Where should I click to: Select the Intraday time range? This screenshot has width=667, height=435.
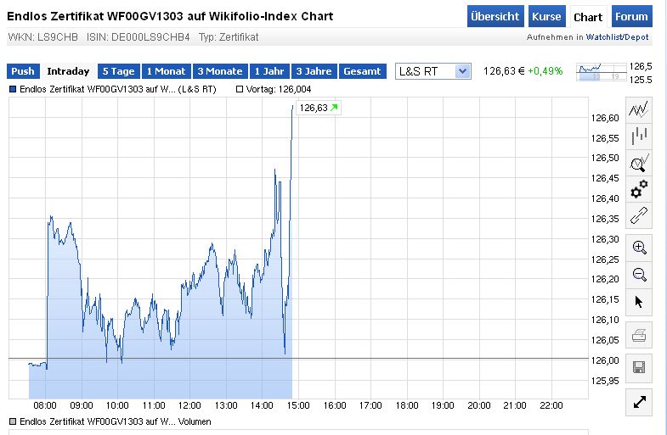[68, 71]
